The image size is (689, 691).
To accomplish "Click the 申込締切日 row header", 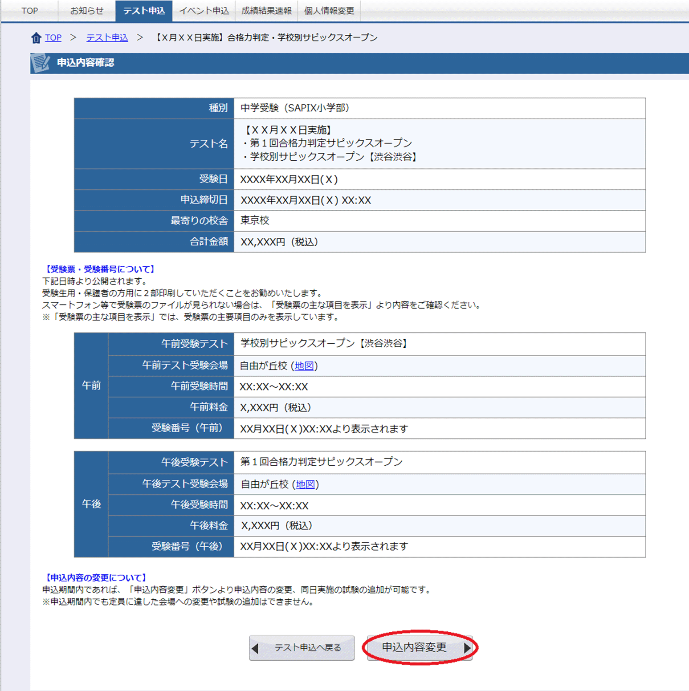I will click(154, 200).
